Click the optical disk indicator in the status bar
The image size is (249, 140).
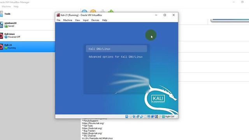tap(130, 117)
